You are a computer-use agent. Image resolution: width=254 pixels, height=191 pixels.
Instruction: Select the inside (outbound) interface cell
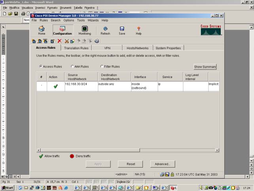tap(144, 86)
